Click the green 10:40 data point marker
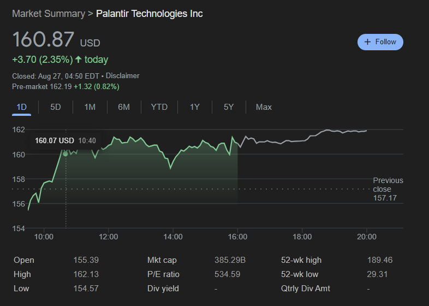The width and height of the screenshot is (429, 306). pos(65,154)
